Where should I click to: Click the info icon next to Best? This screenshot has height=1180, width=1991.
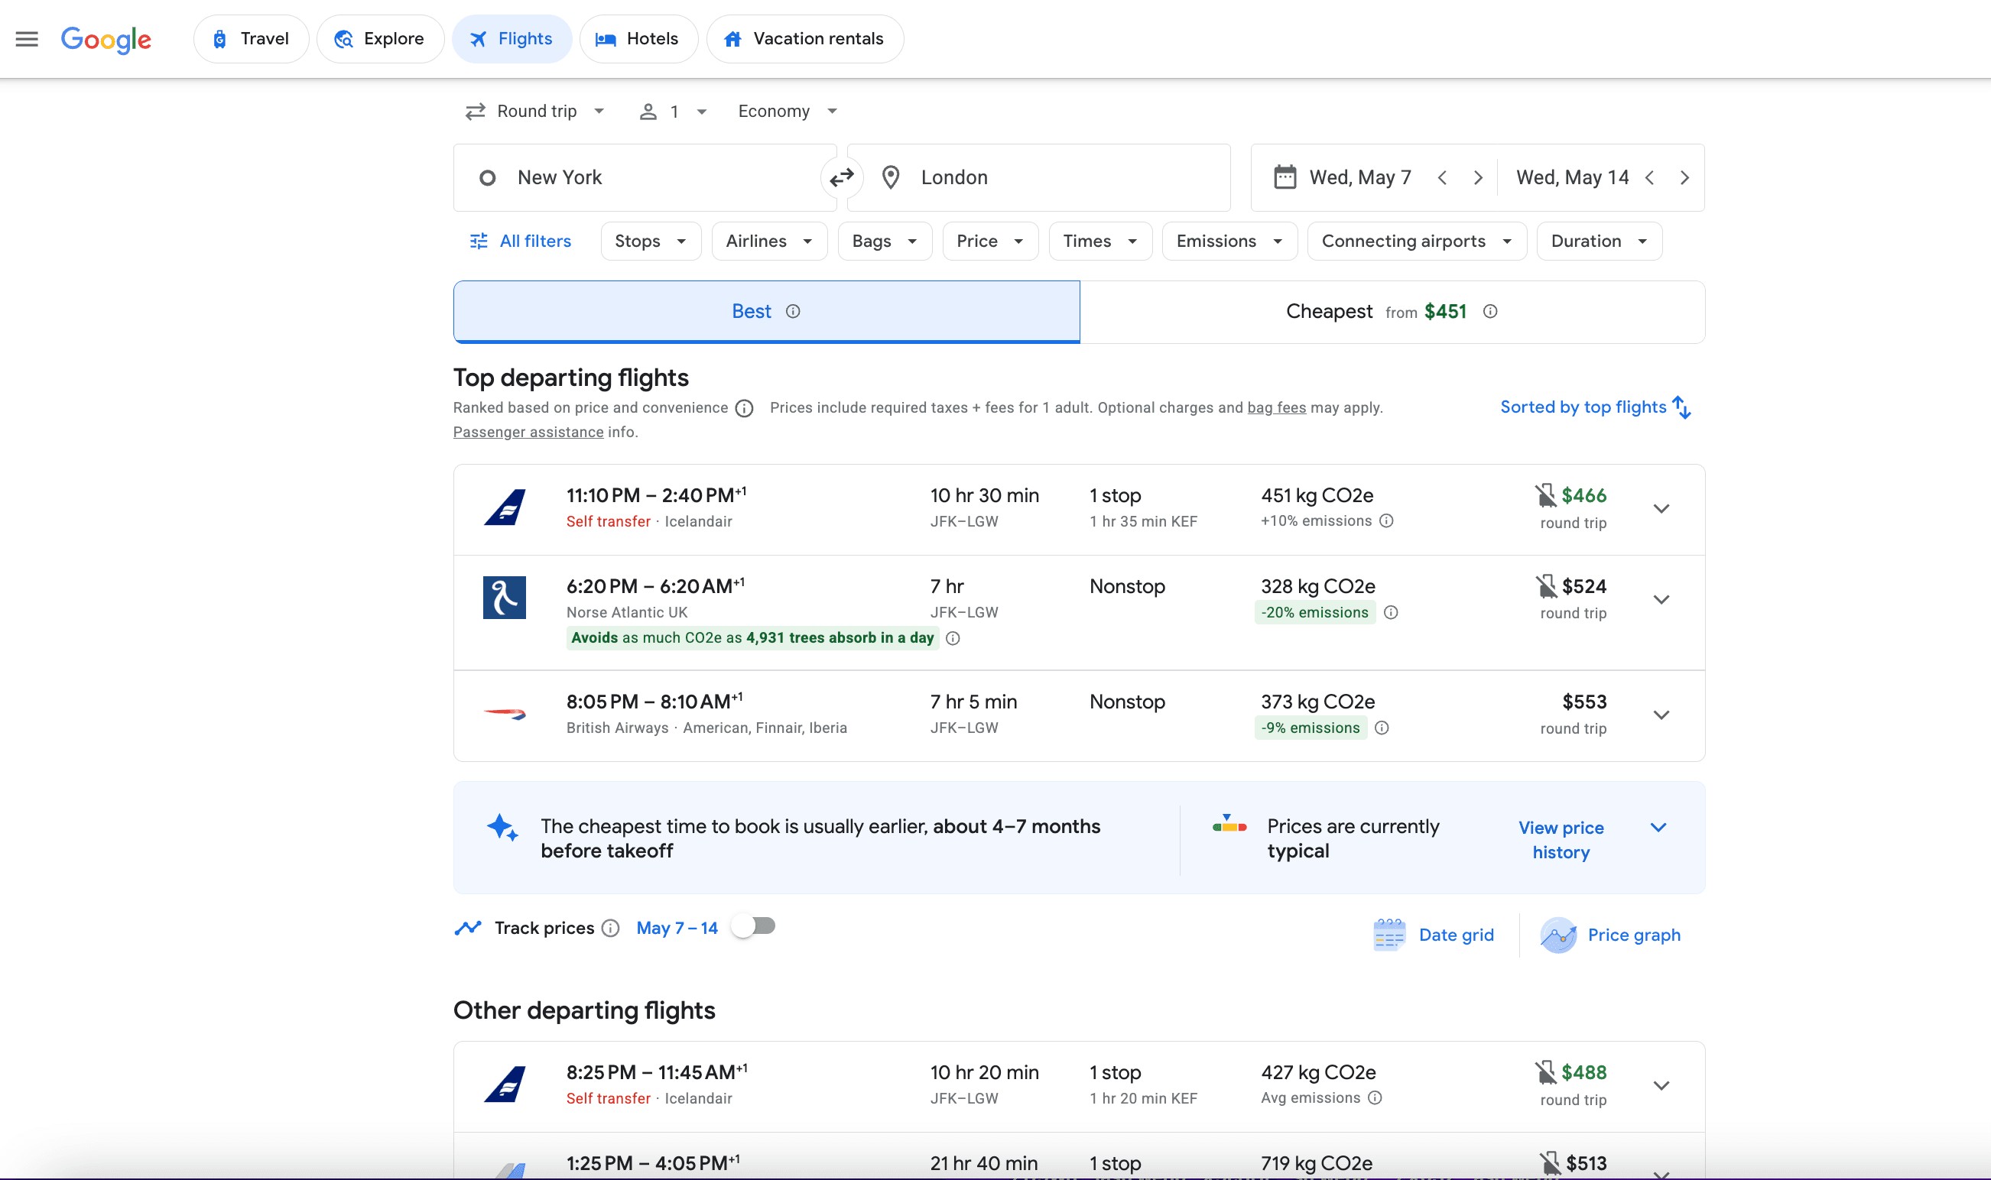click(x=793, y=311)
